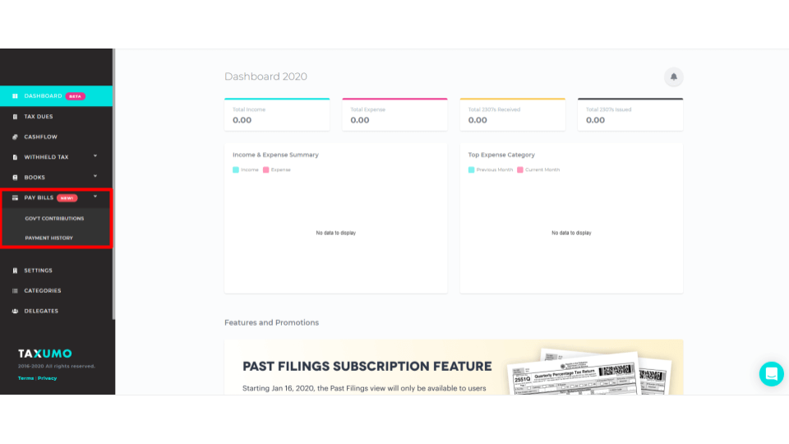
Task: Open the Privacy link in footer
Action: tap(48, 378)
